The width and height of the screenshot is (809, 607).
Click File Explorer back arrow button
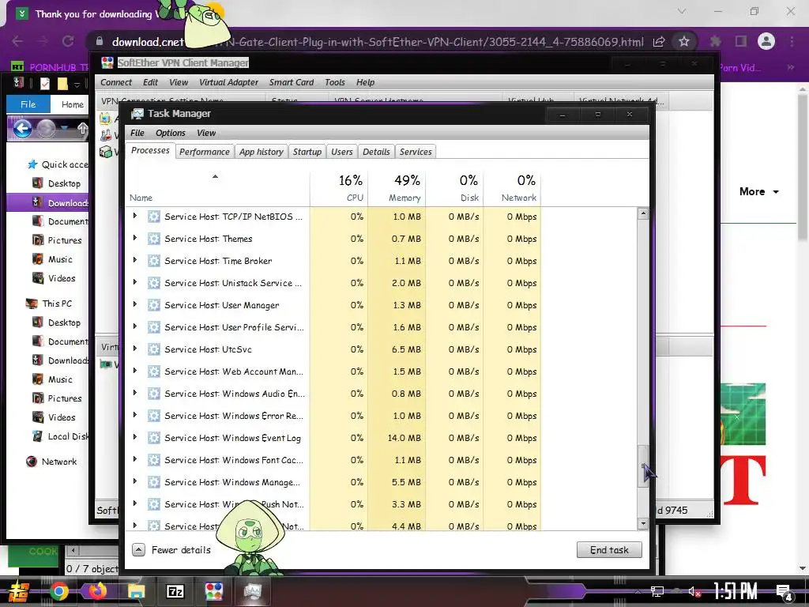tap(22, 129)
